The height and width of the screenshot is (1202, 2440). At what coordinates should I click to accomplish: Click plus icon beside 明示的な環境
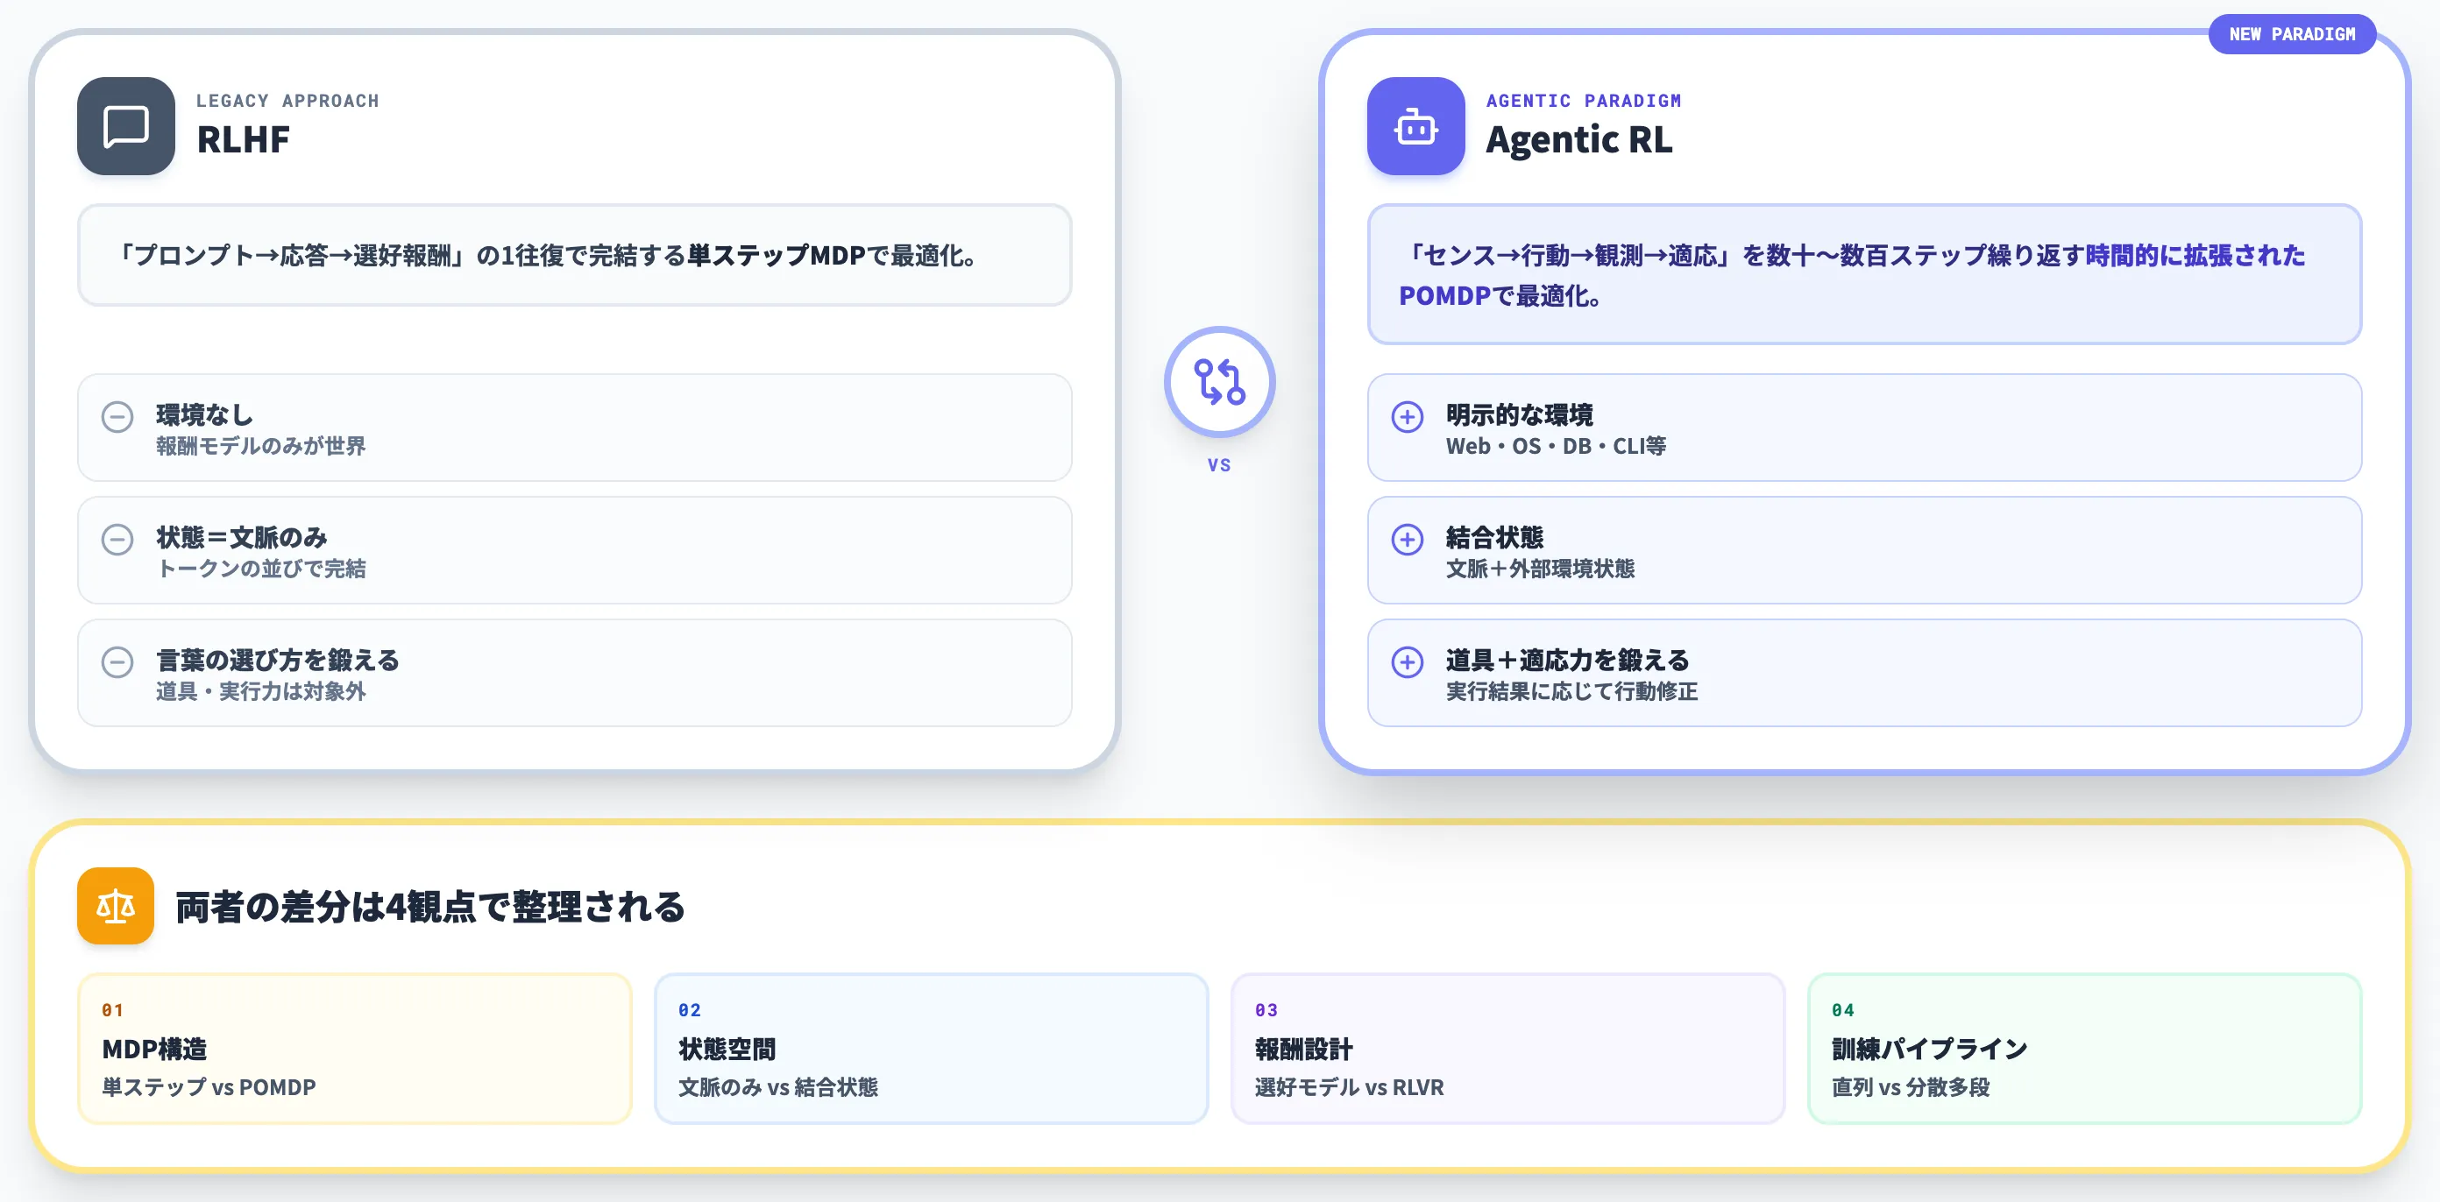[1407, 417]
